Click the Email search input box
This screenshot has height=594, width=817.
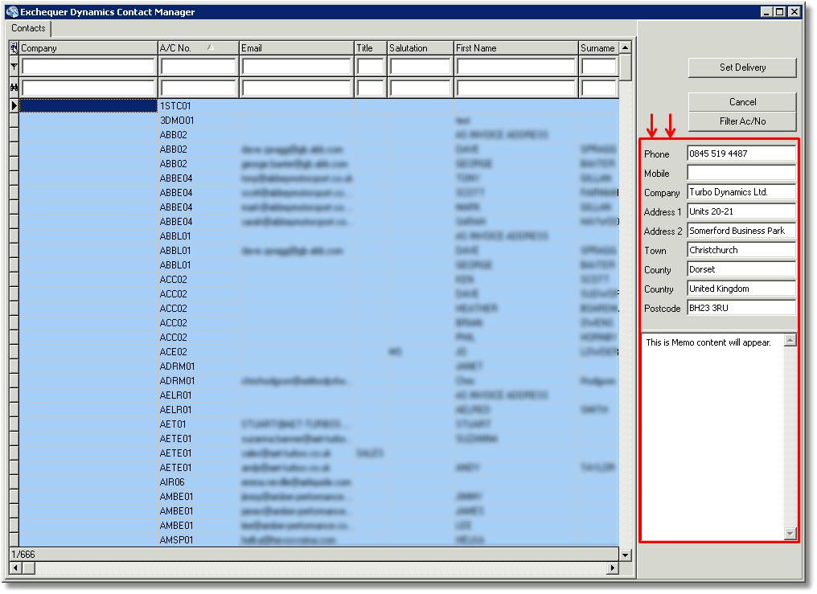tap(297, 88)
